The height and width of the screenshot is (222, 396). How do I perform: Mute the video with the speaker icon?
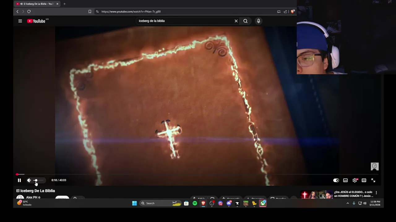point(29,180)
